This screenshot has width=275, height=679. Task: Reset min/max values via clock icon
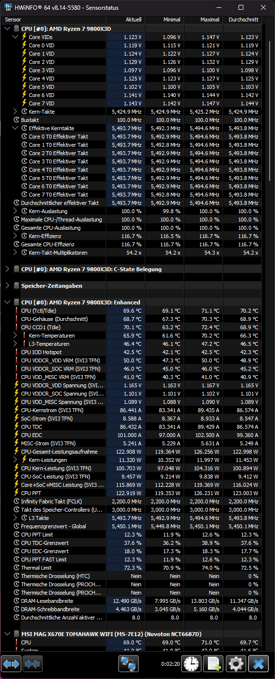(x=192, y=664)
